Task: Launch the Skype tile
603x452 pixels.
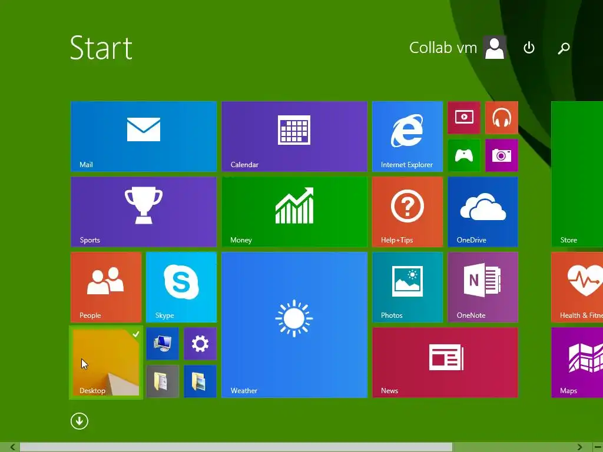Action: (x=181, y=287)
